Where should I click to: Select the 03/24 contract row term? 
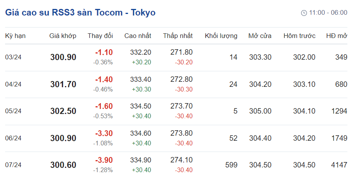point(13,57)
